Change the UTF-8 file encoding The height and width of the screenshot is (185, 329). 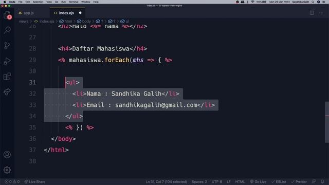coord(217,181)
